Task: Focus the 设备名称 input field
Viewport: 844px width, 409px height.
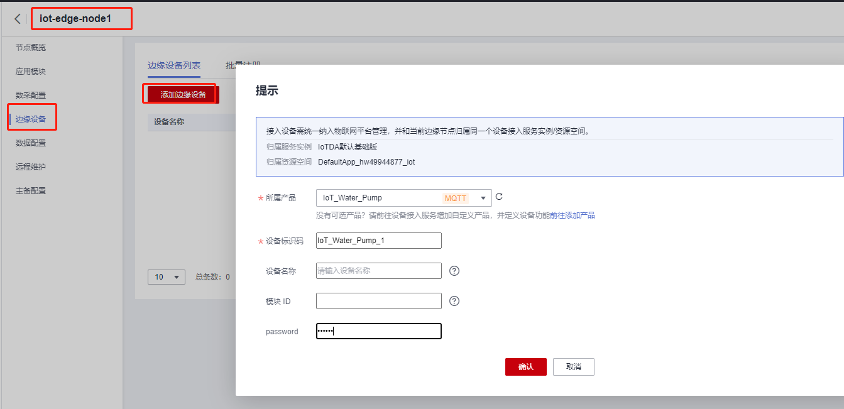Action: (x=379, y=271)
